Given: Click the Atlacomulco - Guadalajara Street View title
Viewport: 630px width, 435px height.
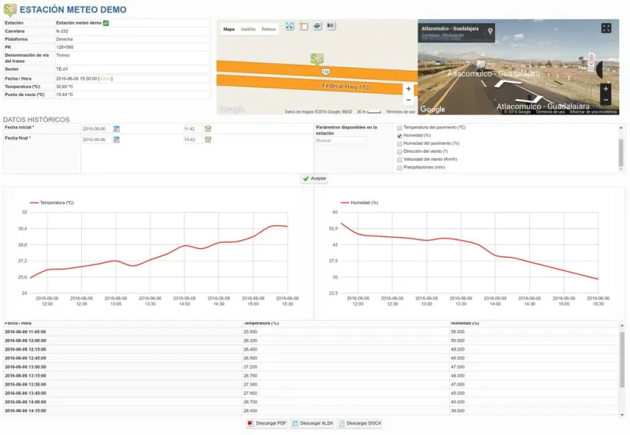Looking at the screenshot, I should 450,28.
